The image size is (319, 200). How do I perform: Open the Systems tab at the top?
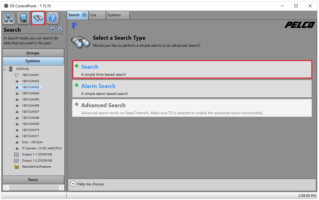pos(117,15)
